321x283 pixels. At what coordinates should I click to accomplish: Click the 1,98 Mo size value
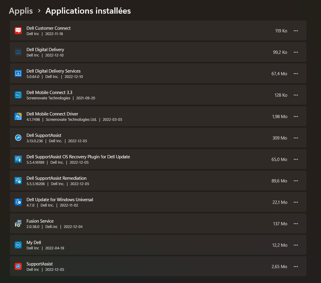pyautogui.click(x=280, y=116)
